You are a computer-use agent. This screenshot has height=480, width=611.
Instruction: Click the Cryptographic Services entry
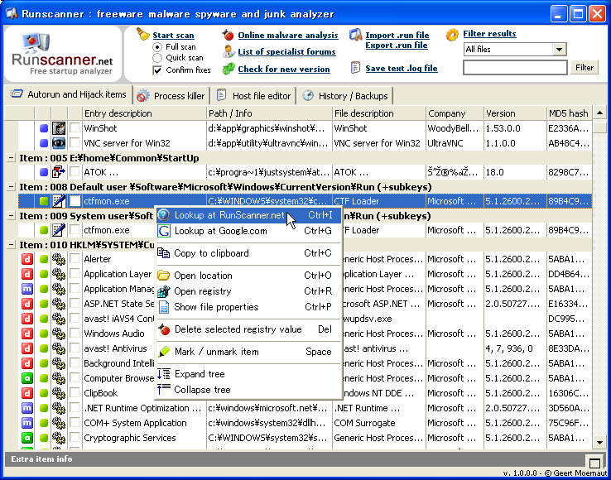[x=130, y=438]
